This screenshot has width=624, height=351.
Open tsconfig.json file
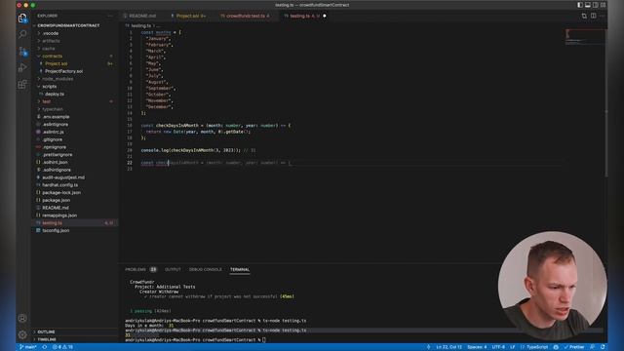75,230
